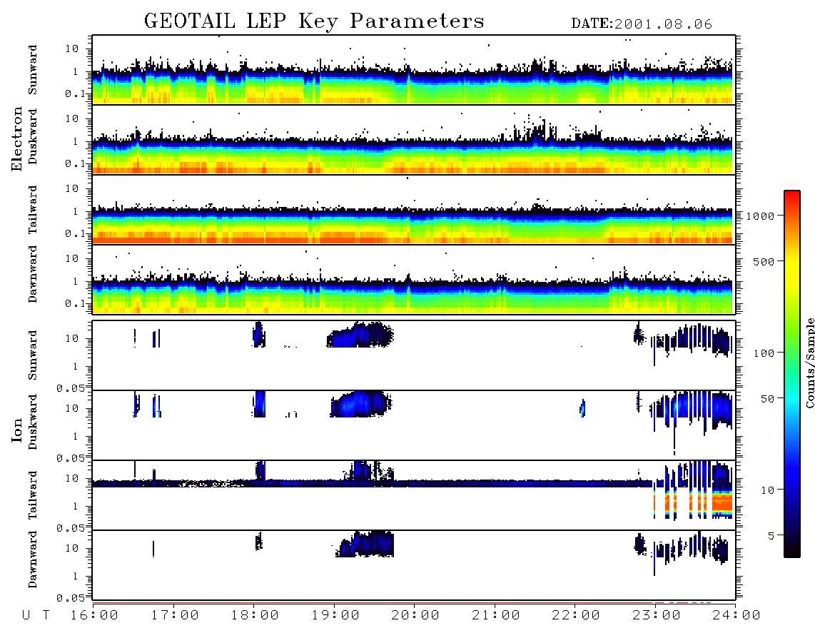Select the 16:00 time tick label
This screenshot has width=815, height=628.
pos(94,616)
